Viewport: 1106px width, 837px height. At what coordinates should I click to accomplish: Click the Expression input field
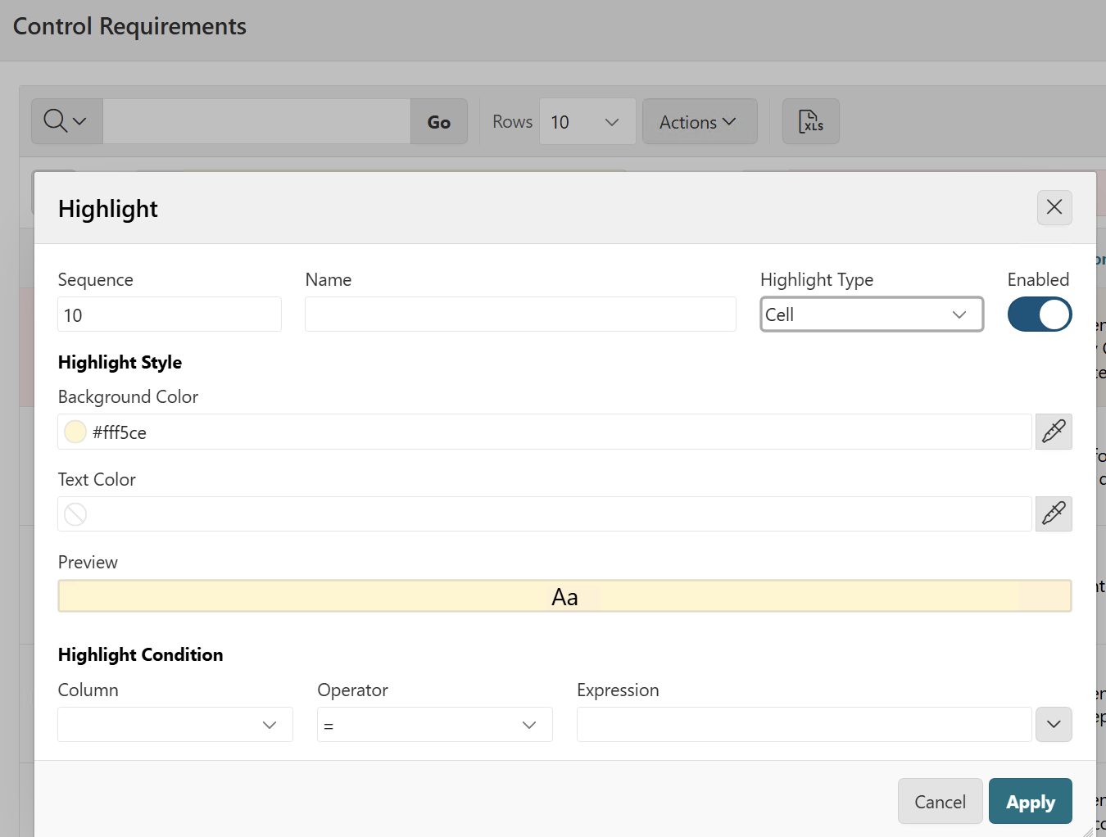pyautogui.click(x=803, y=725)
